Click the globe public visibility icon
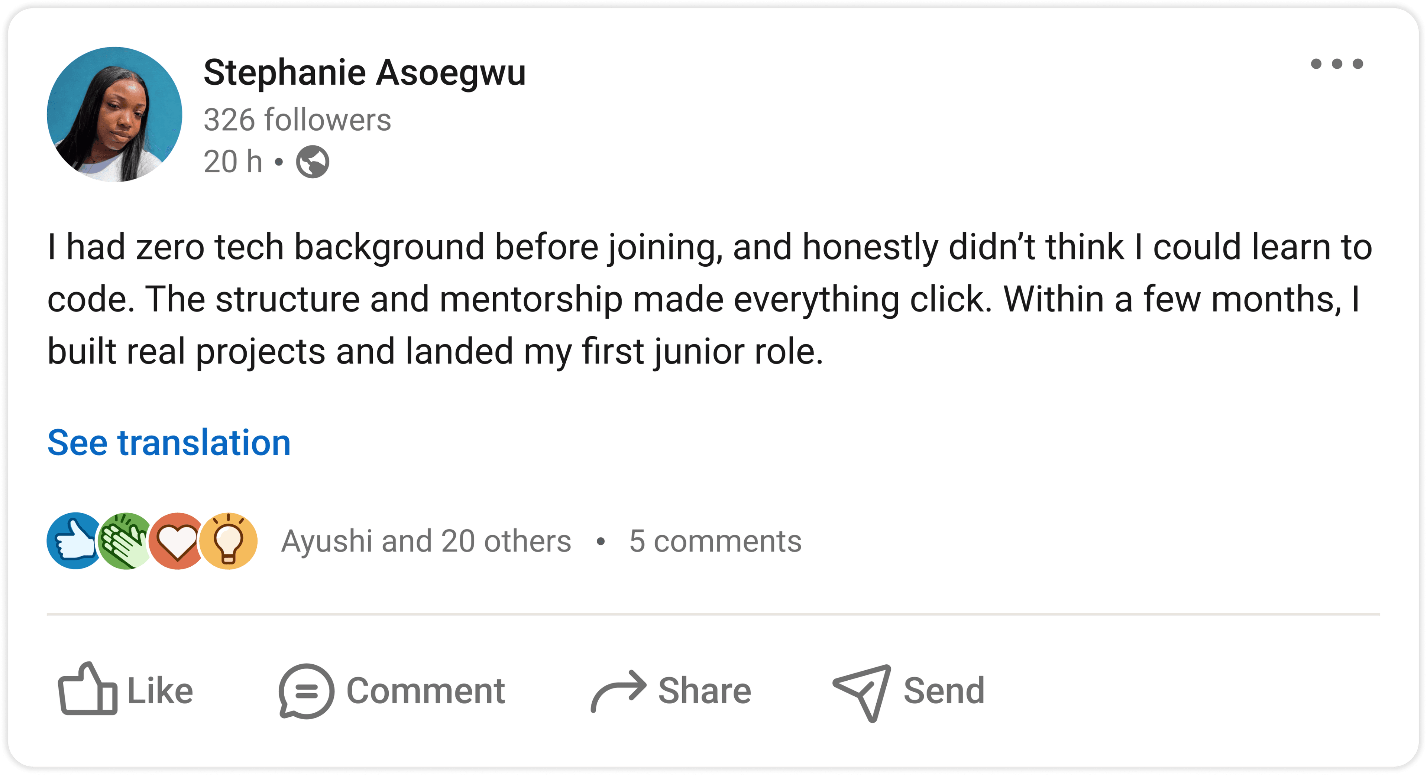Viewport: 1427px width, 775px height. click(x=313, y=162)
